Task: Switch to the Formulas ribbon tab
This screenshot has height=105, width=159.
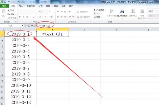Action: 40,6
